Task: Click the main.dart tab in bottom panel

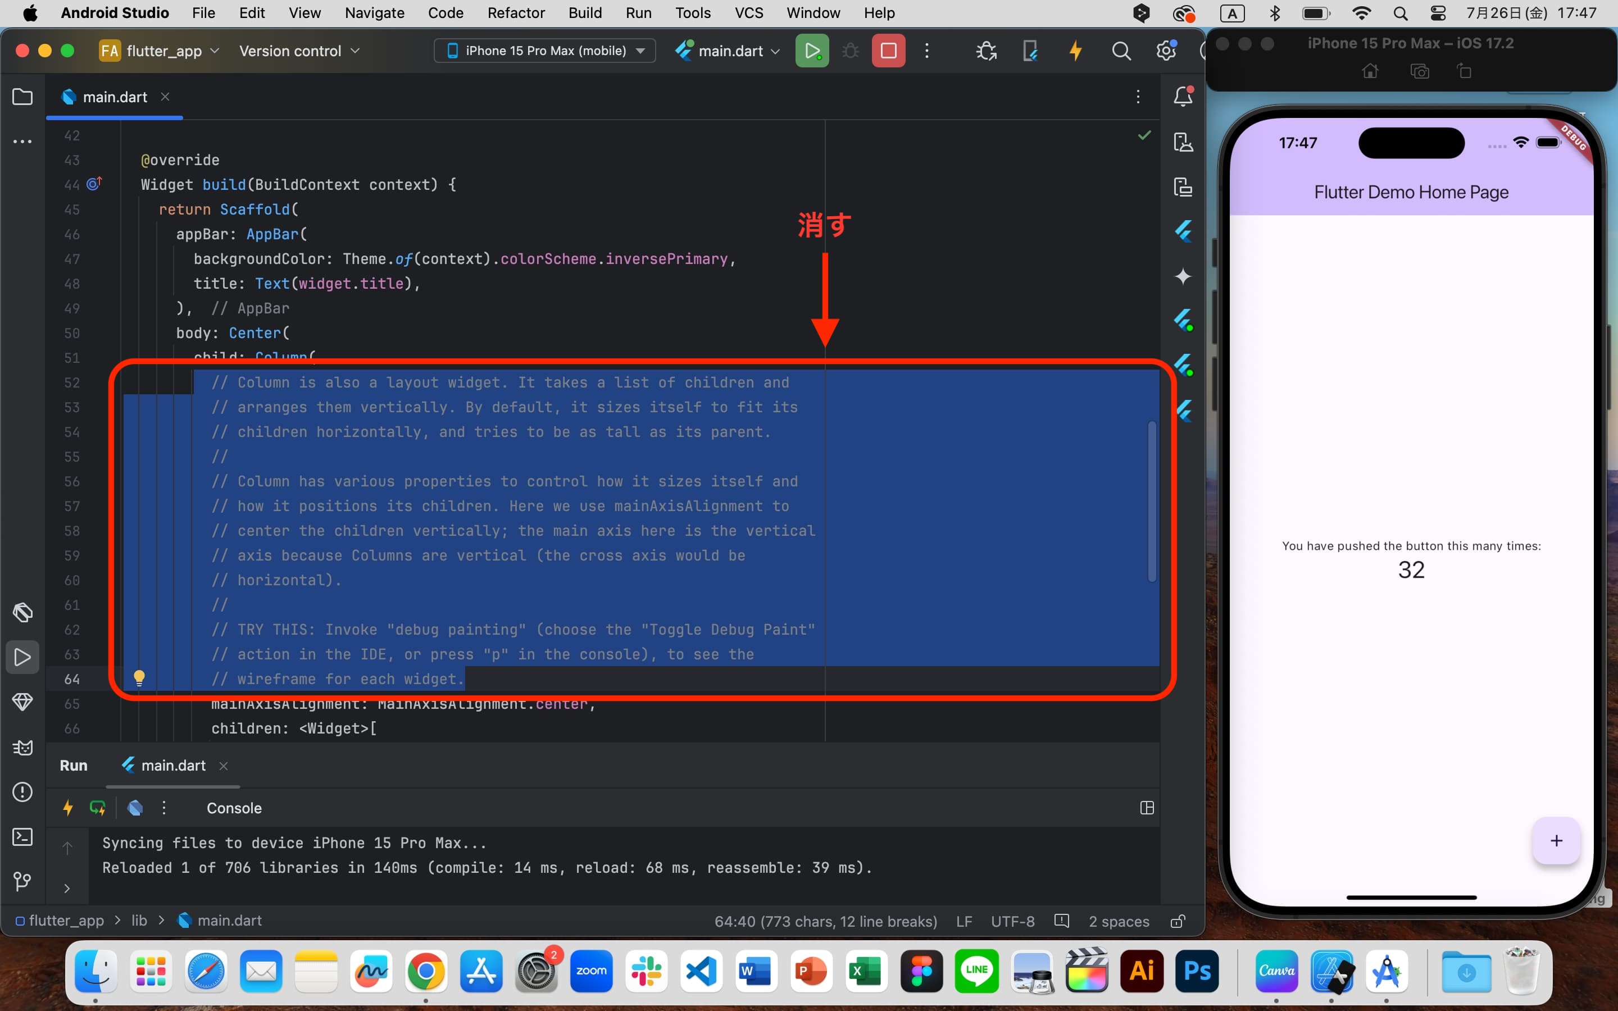Action: (x=172, y=765)
